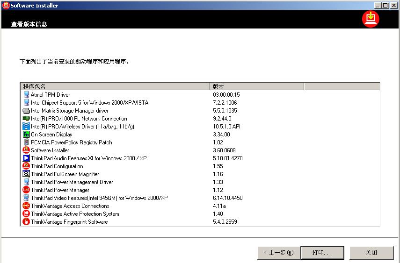The width and height of the screenshot is (400, 263).
Task: Select Intel Matrix Storage Manager driver text
Action: point(69,111)
